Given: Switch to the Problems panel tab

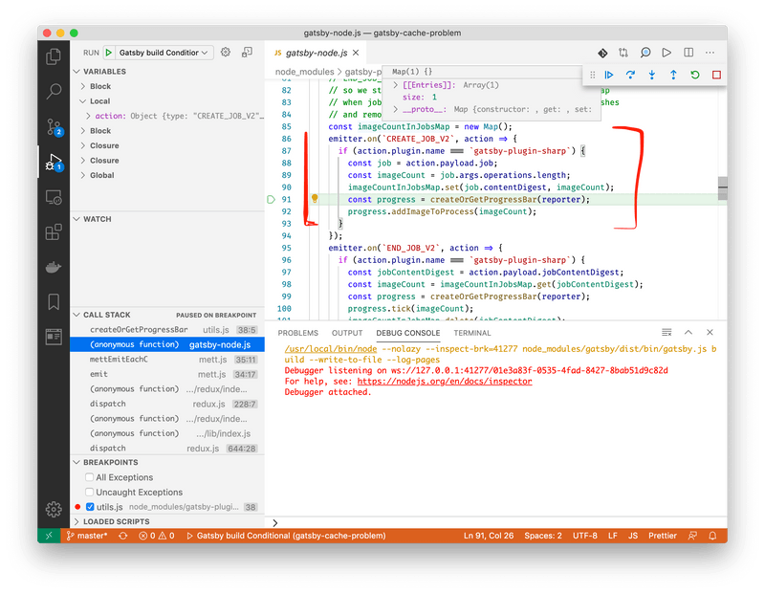Looking at the screenshot, I should click(297, 333).
